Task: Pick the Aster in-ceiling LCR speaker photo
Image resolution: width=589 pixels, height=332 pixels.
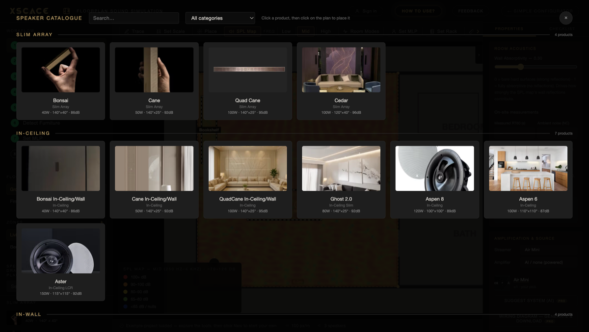Action: pyautogui.click(x=61, y=251)
